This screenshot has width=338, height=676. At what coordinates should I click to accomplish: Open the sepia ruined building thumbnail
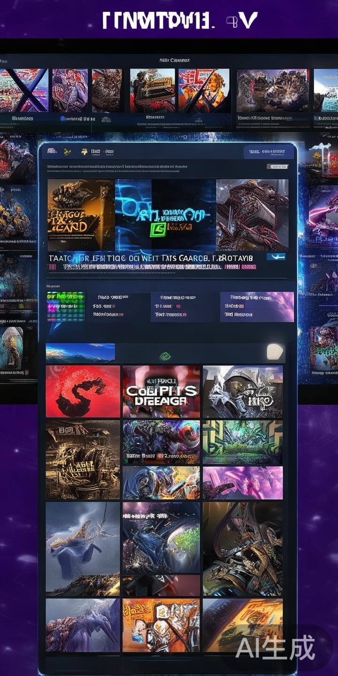coord(83,459)
